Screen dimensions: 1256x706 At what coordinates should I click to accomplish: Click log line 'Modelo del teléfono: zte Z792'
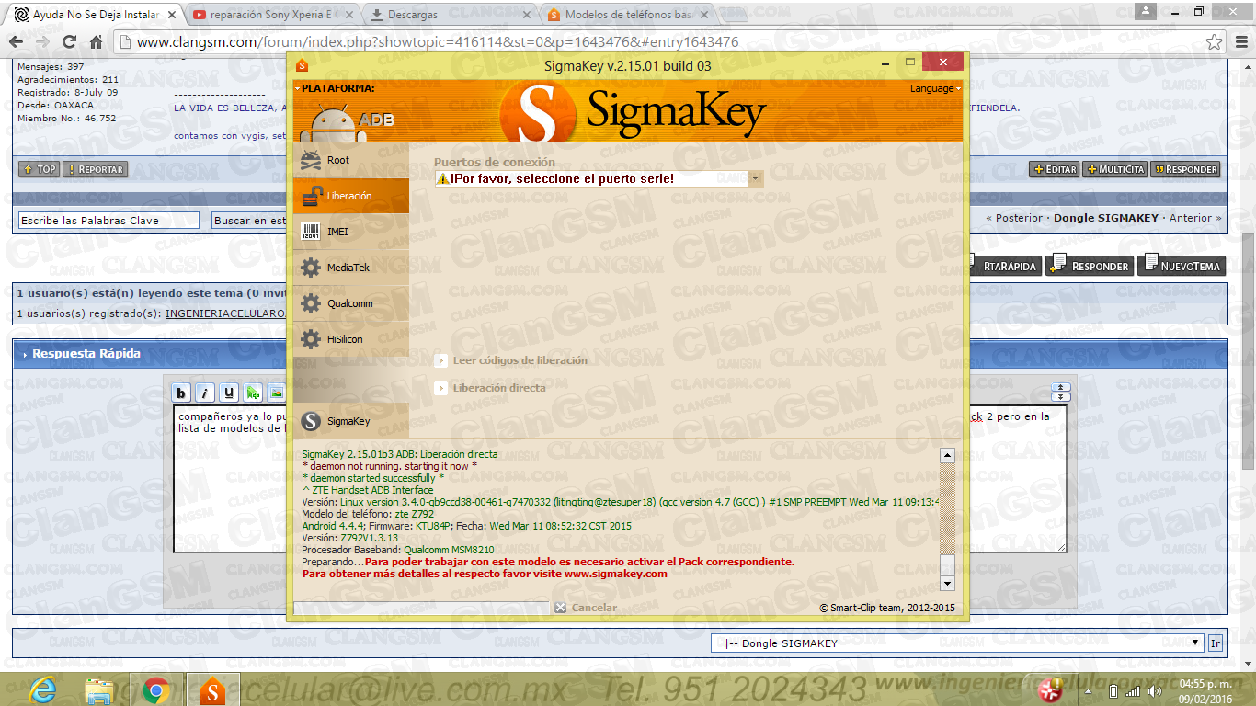(x=368, y=514)
